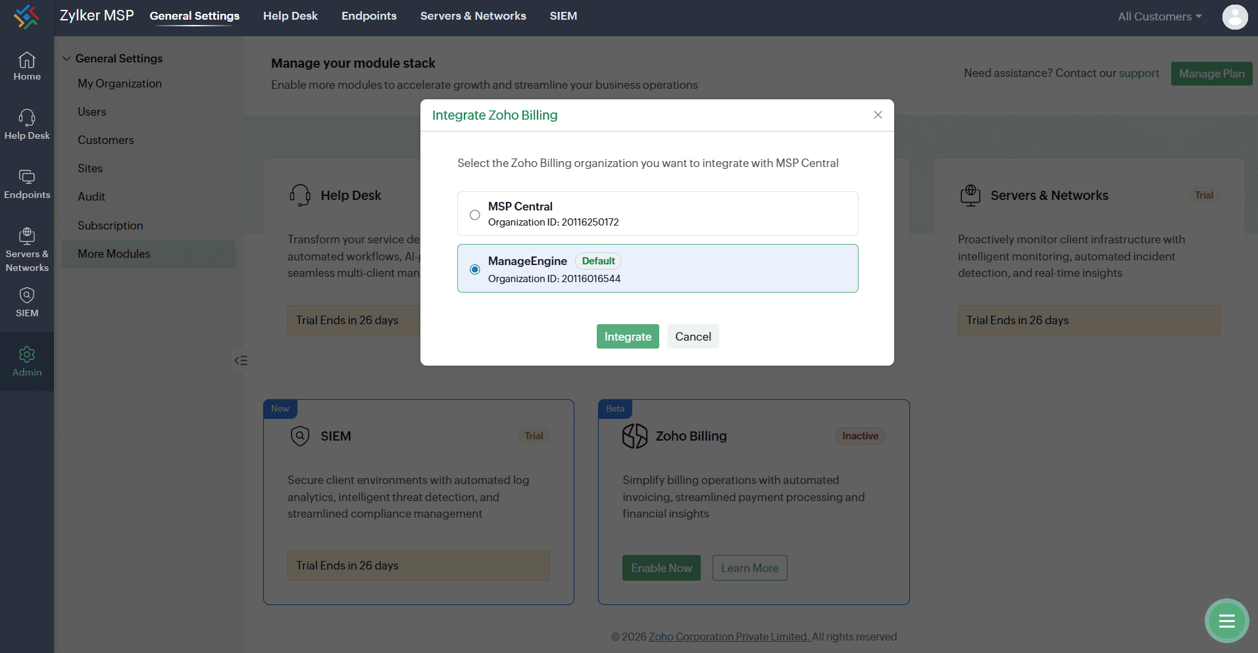The image size is (1258, 653).
Task: Click Organization ID 20116250172 text
Action: [553, 222]
